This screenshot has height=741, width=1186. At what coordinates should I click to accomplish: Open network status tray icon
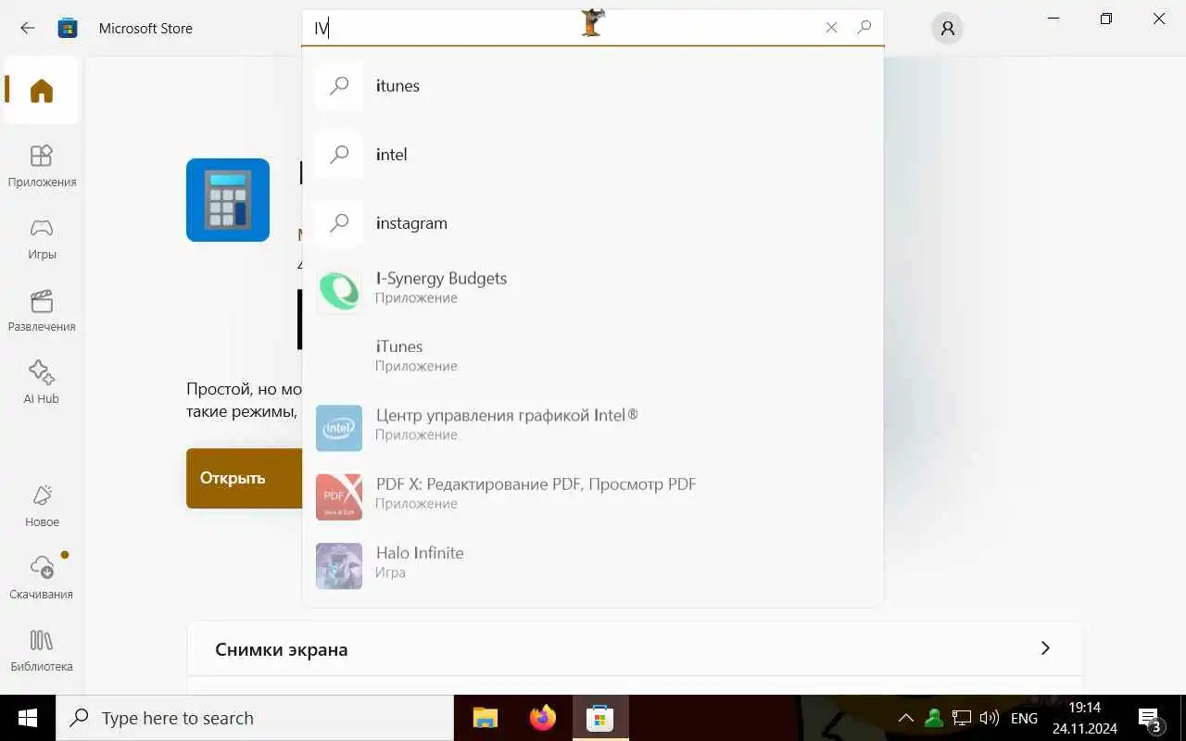point(962,718)
